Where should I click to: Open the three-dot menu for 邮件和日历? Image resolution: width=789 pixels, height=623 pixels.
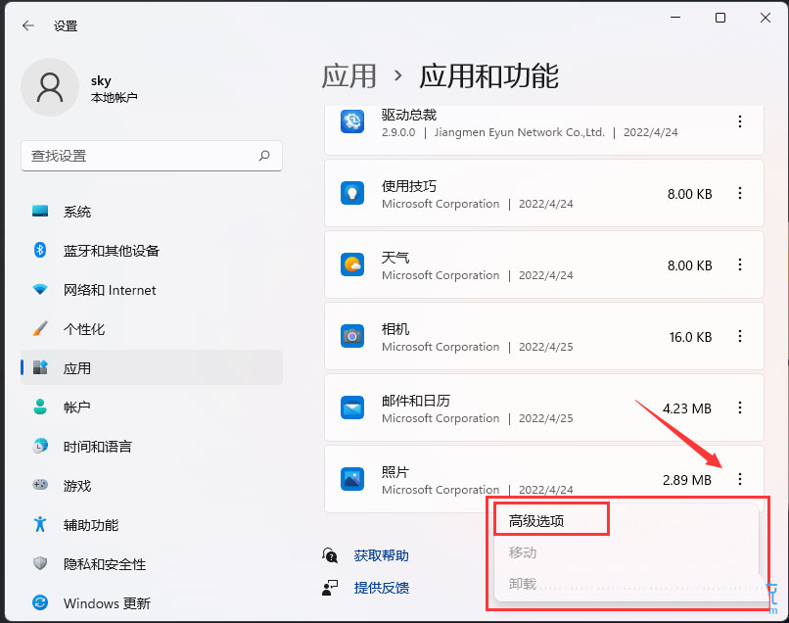(x=741, y=408)
